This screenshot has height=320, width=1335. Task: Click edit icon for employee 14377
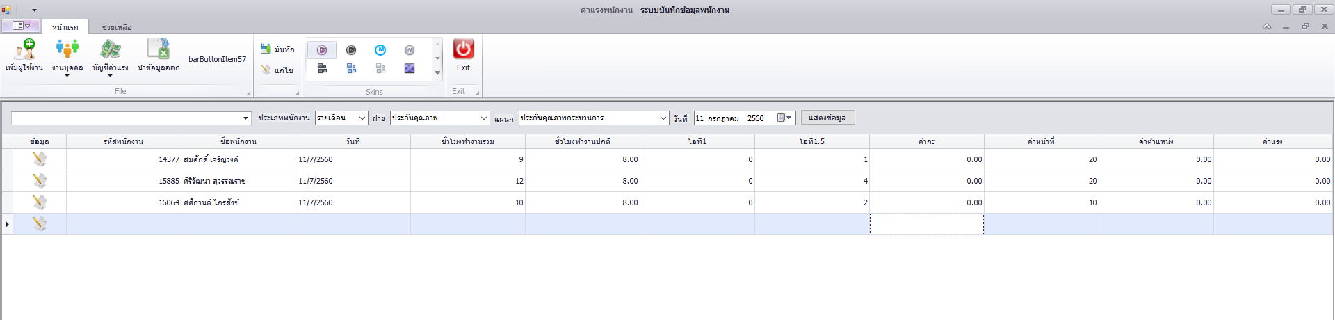(x=40, y=159)
